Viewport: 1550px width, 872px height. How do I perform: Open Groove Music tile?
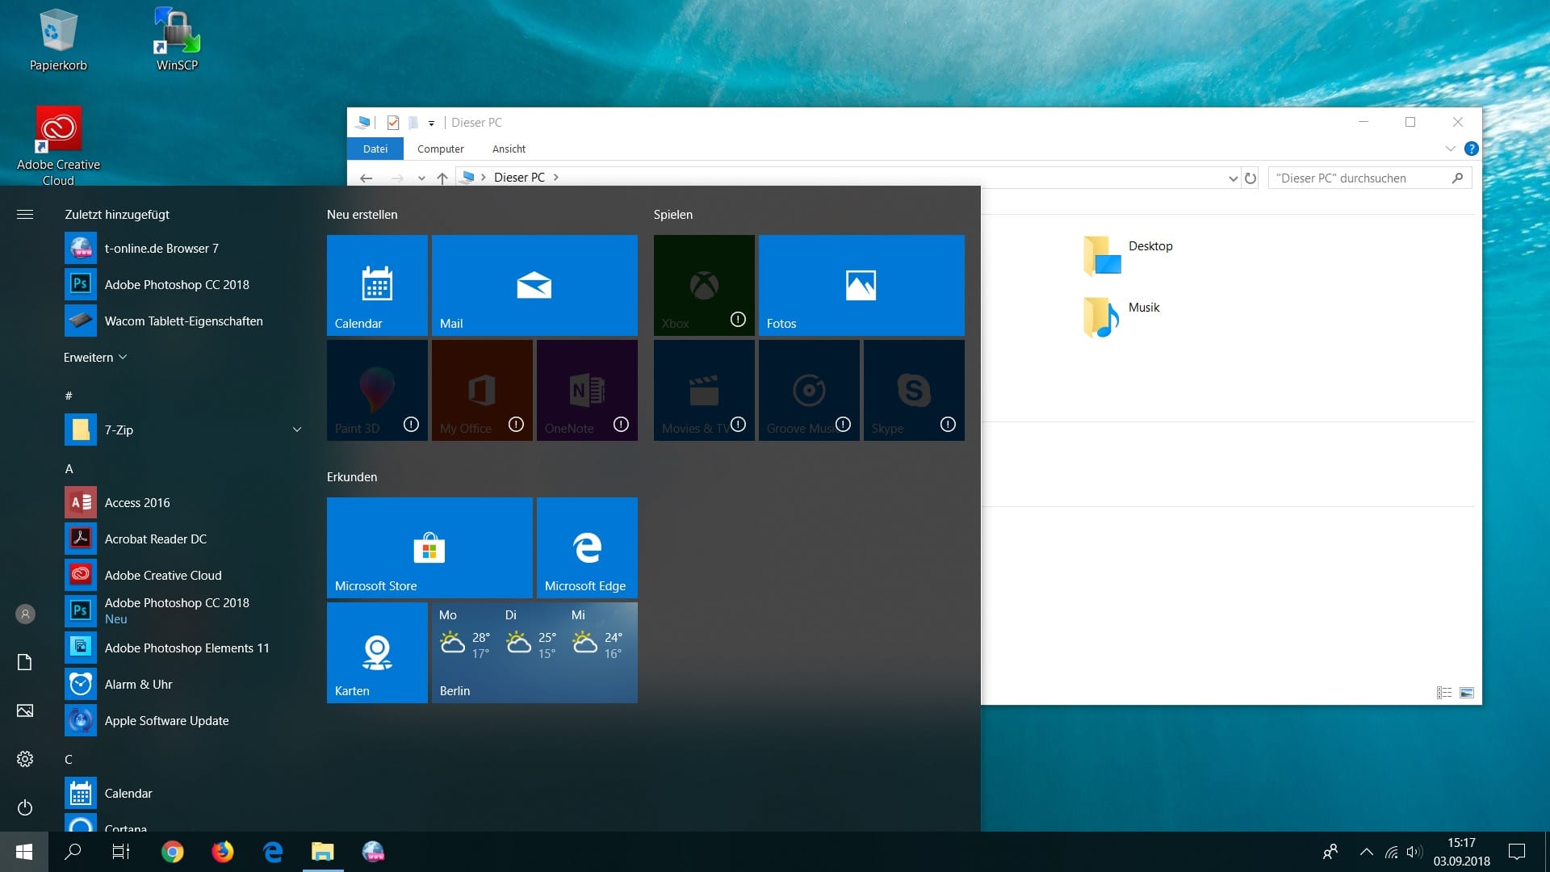(x=808, y=388)
